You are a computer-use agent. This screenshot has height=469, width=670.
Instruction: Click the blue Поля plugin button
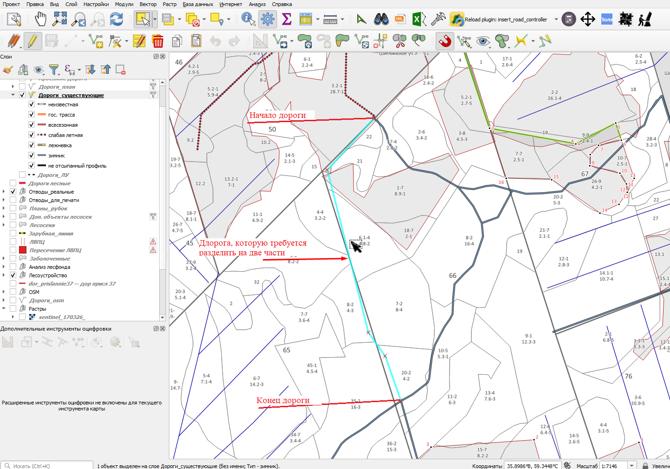click(607, 20)
